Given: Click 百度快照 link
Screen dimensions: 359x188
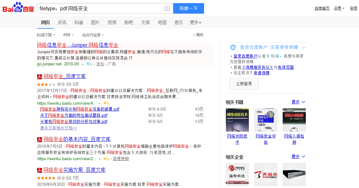Looking at the screenshot, I should tap(121, 159).
